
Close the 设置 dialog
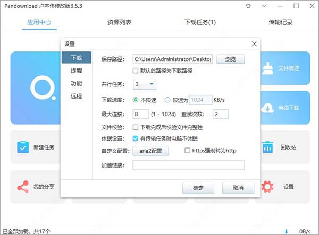[254, 44]
